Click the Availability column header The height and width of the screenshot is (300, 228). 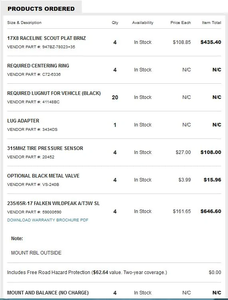tap(143, 23)
